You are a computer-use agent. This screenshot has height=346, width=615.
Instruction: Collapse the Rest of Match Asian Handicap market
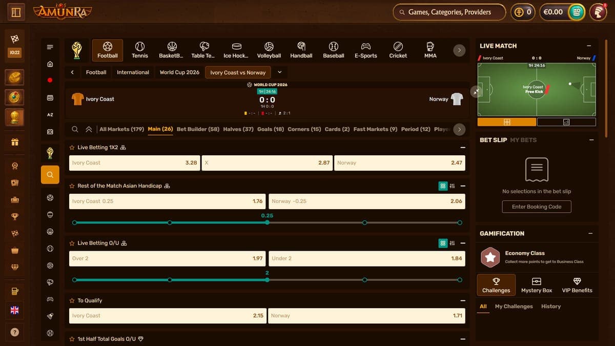[463, 186]
